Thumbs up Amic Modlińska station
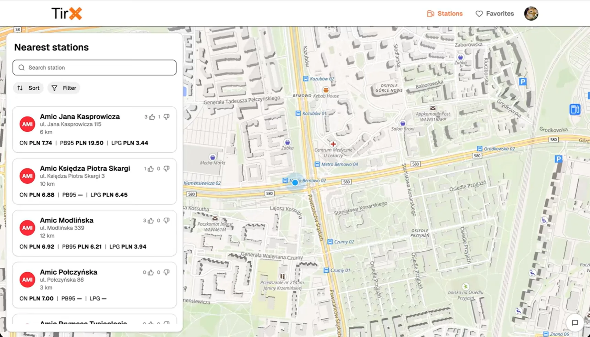Screen dimensions: 590x337 pos(151,221)
